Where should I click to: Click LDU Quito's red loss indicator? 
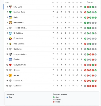pos(88,7)
